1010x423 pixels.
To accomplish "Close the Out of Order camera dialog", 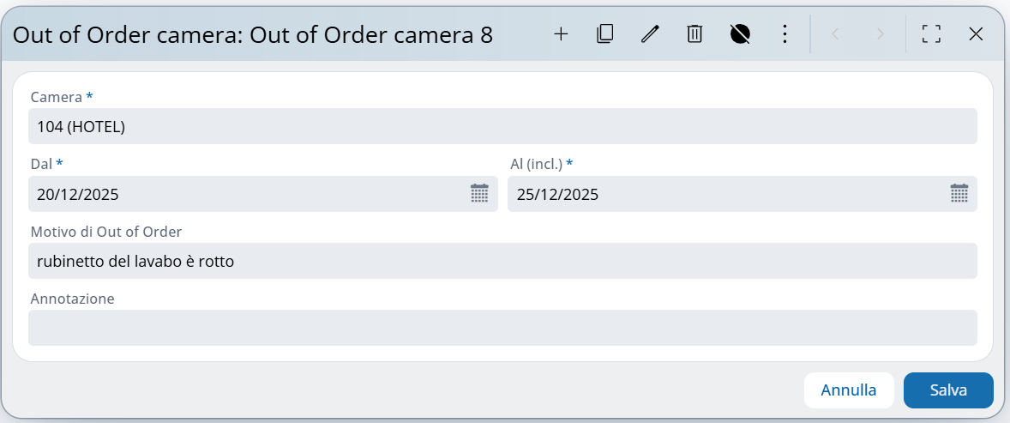I will [976, 34].
